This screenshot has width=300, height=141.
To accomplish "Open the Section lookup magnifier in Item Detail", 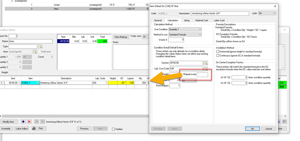I will (x=205, y=63).
